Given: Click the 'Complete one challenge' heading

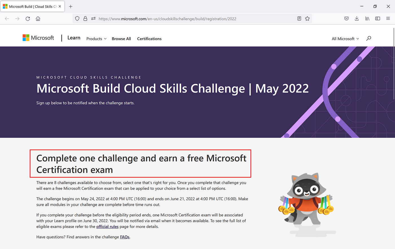Looking at the screenshot, I should pos(141,164).
